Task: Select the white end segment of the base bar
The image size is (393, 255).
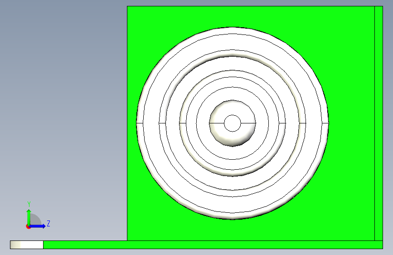Action: click(x=27, y=245)
